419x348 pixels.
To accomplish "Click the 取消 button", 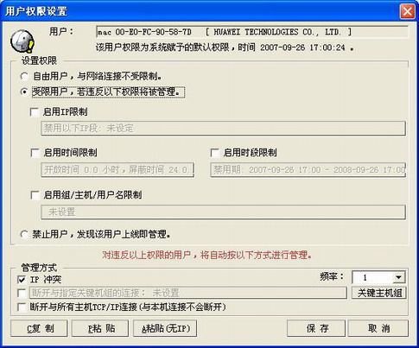I will coord(378,328).
